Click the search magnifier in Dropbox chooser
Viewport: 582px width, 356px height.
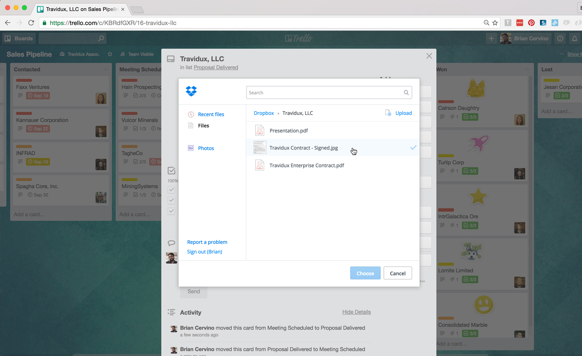point(406,93)
